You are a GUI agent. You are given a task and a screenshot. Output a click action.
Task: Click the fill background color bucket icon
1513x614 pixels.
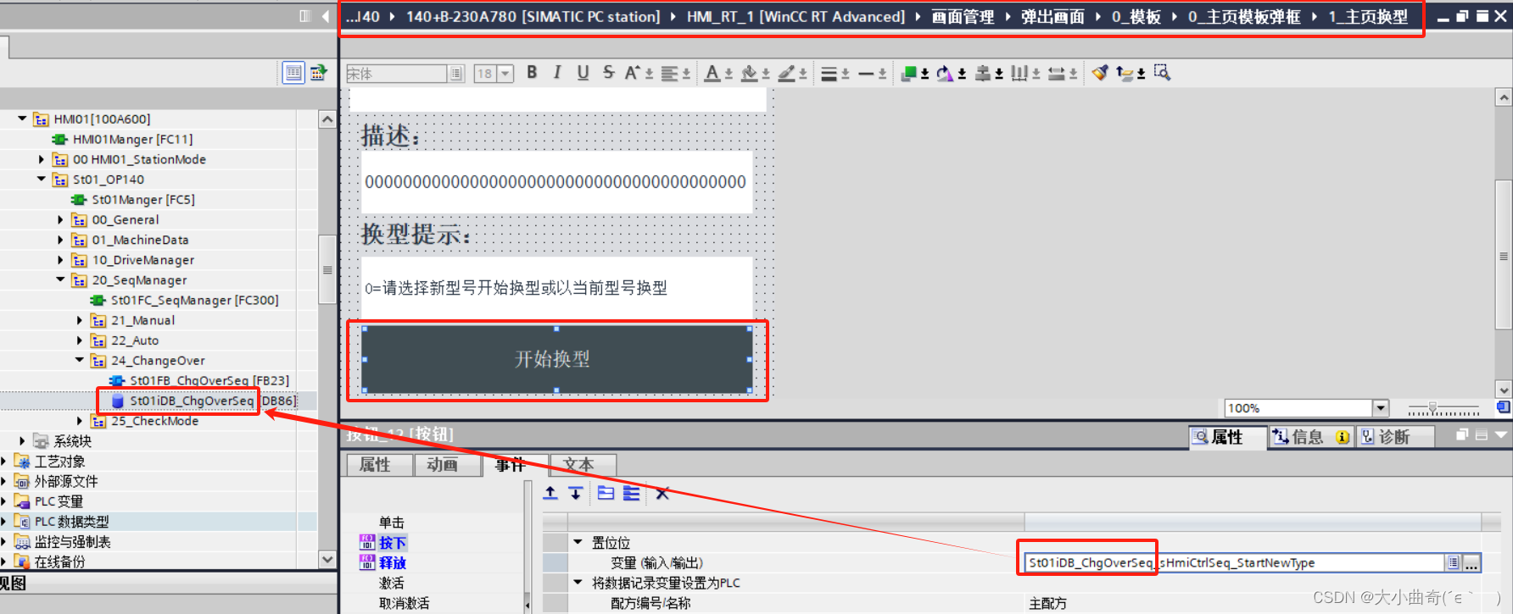point(750,73)
